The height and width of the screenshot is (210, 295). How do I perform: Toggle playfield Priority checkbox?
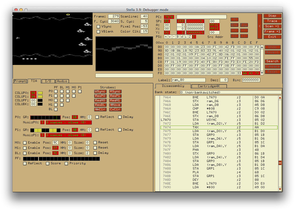(66, 164)
